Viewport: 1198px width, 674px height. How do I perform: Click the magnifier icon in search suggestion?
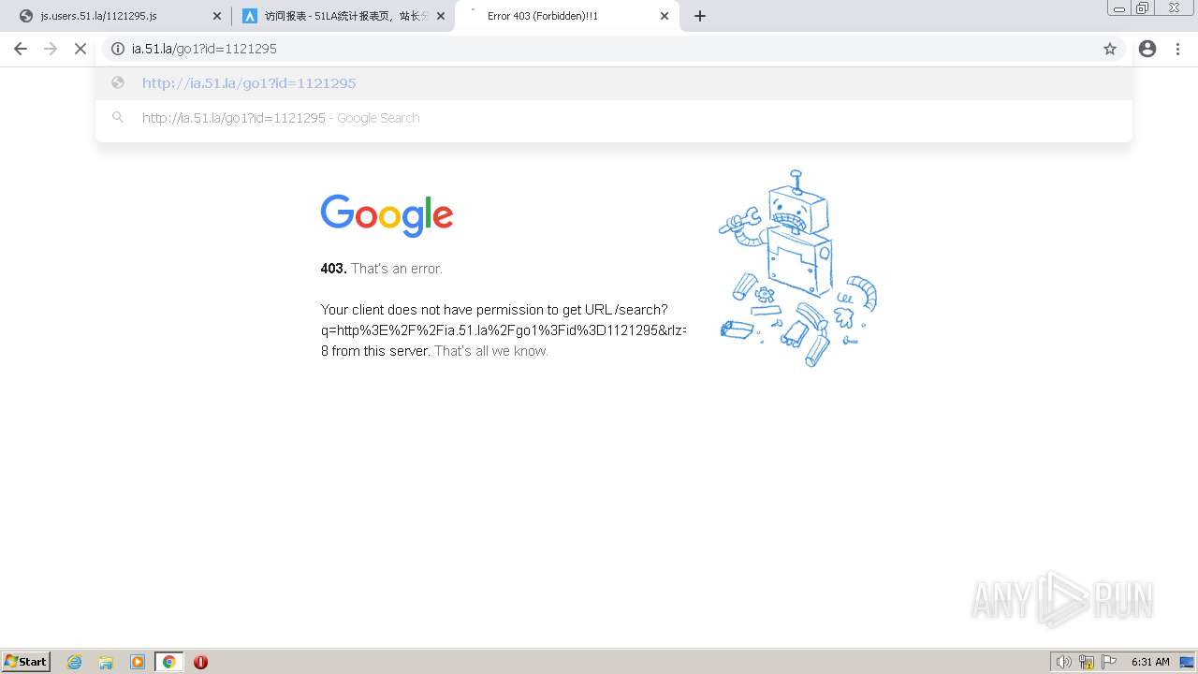click(118, 117)
